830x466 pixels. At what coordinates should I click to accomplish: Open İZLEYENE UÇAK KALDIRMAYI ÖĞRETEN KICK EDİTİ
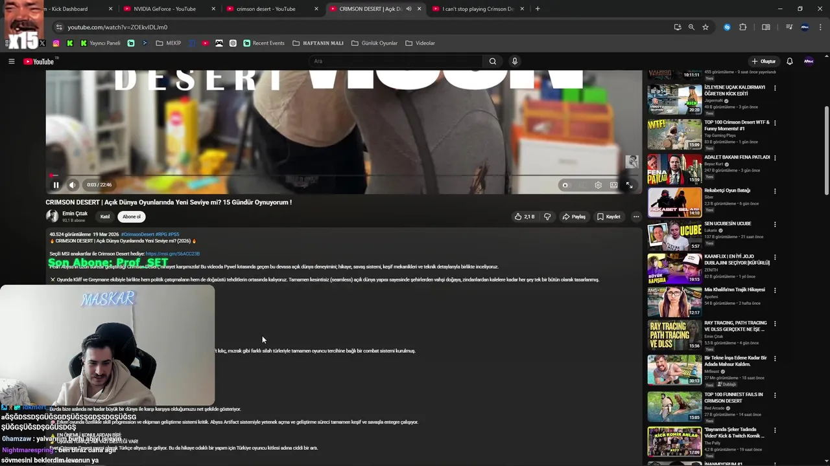(674, 99)
